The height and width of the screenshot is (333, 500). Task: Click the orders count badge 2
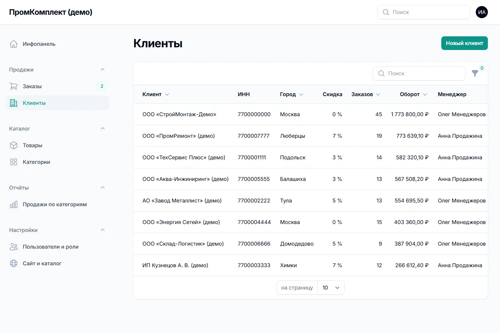tap(102, 86)
